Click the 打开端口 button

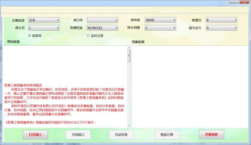(35, 135)
